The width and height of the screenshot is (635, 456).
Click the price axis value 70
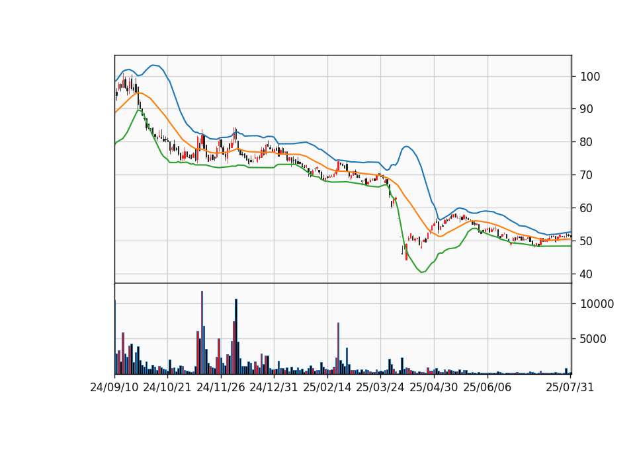click(587, 175)
